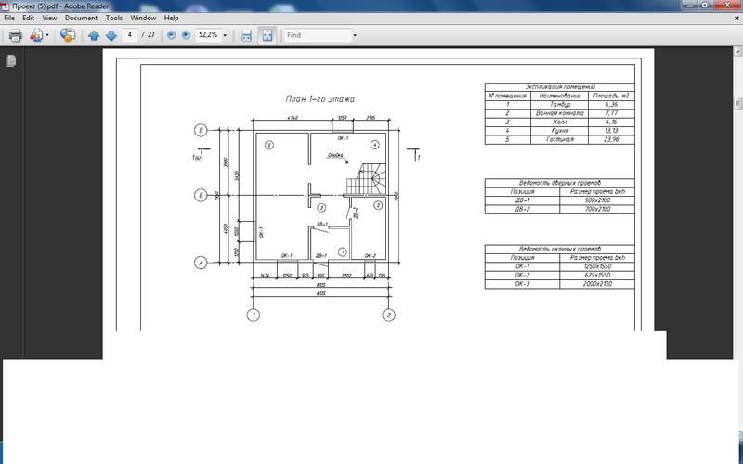Image resolution: width=743 pixels, height=464 pixels.
Task: Open the Document menu
Action: 81,18
